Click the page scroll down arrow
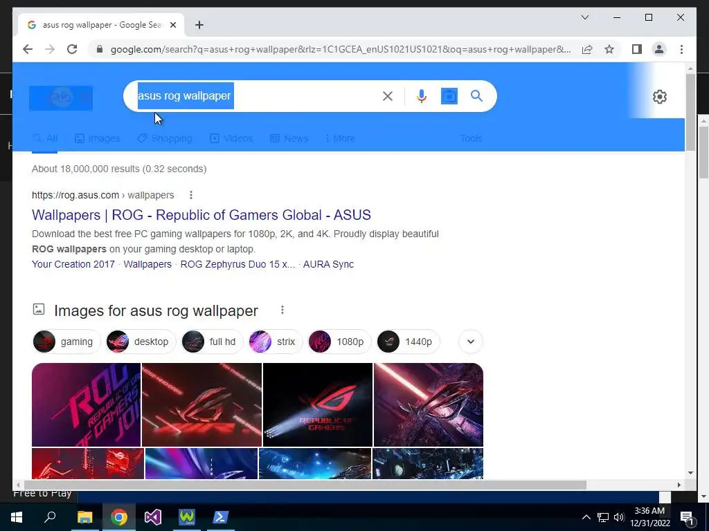 pyautogui.click(x=690, y=473)
